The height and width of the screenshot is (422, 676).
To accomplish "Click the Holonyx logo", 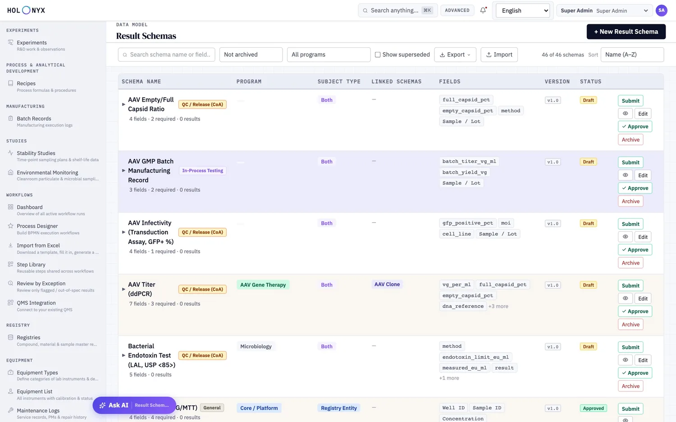I will tap(26, 10).
